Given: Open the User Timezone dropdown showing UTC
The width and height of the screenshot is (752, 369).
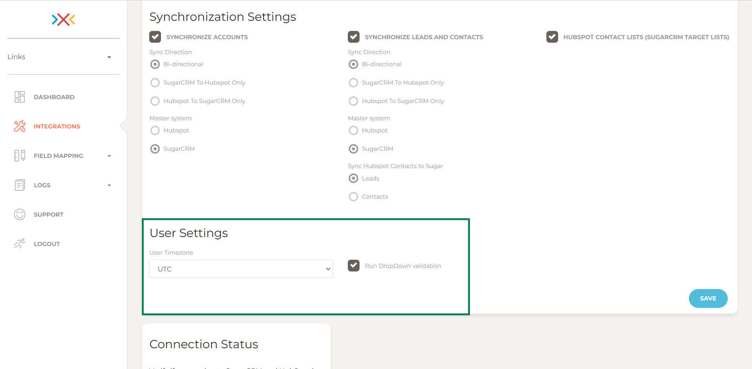Looking at the screenshot, I should 241,269.
